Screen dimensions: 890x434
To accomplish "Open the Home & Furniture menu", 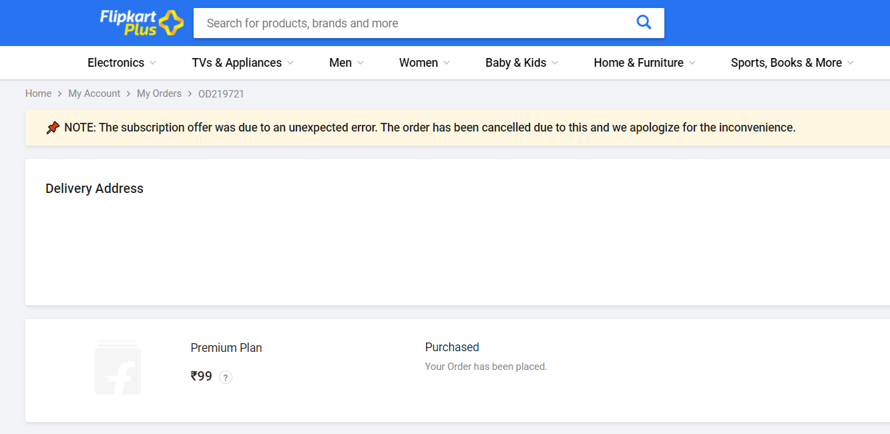I will (638, 63).
